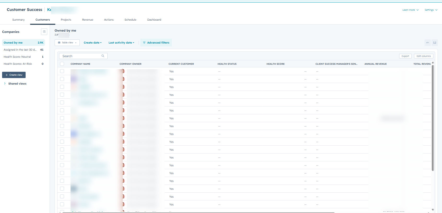Click the ANNUAL REVENUE column header
This screenshot has width=442, height=213.
point(376,64)
